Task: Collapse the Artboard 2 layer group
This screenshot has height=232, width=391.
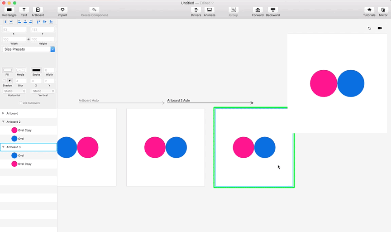Action: pyautogui.click(x=3, y=121)
